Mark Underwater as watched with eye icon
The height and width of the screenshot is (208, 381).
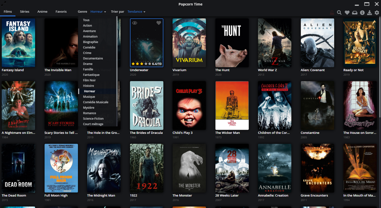click(135, 23)
